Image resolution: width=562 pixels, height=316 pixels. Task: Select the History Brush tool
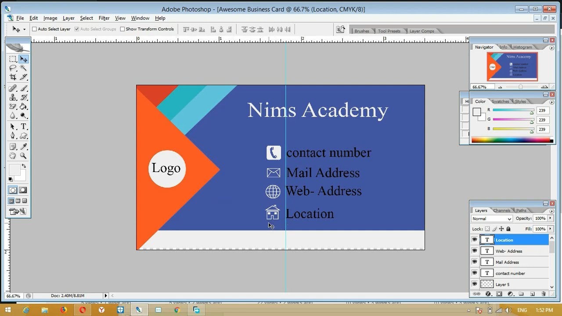23,97
